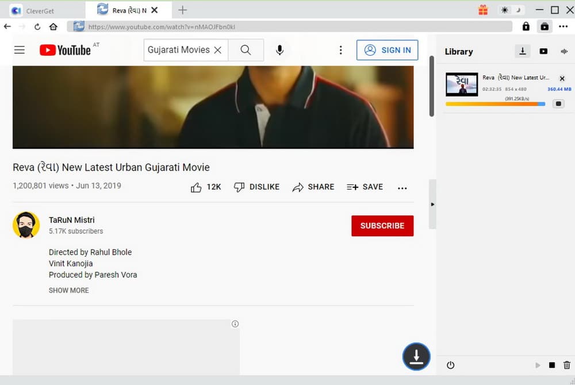Stop the Reva download task
This screenshot has height=385, width=575.
[558, 104]
